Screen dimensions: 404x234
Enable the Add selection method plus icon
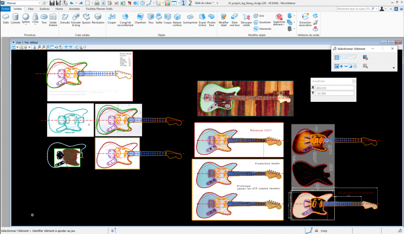[341, 67]
